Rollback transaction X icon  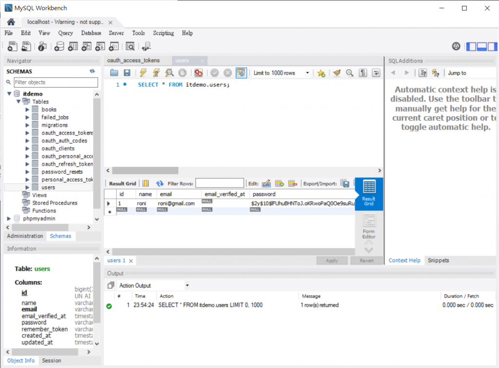228,73
